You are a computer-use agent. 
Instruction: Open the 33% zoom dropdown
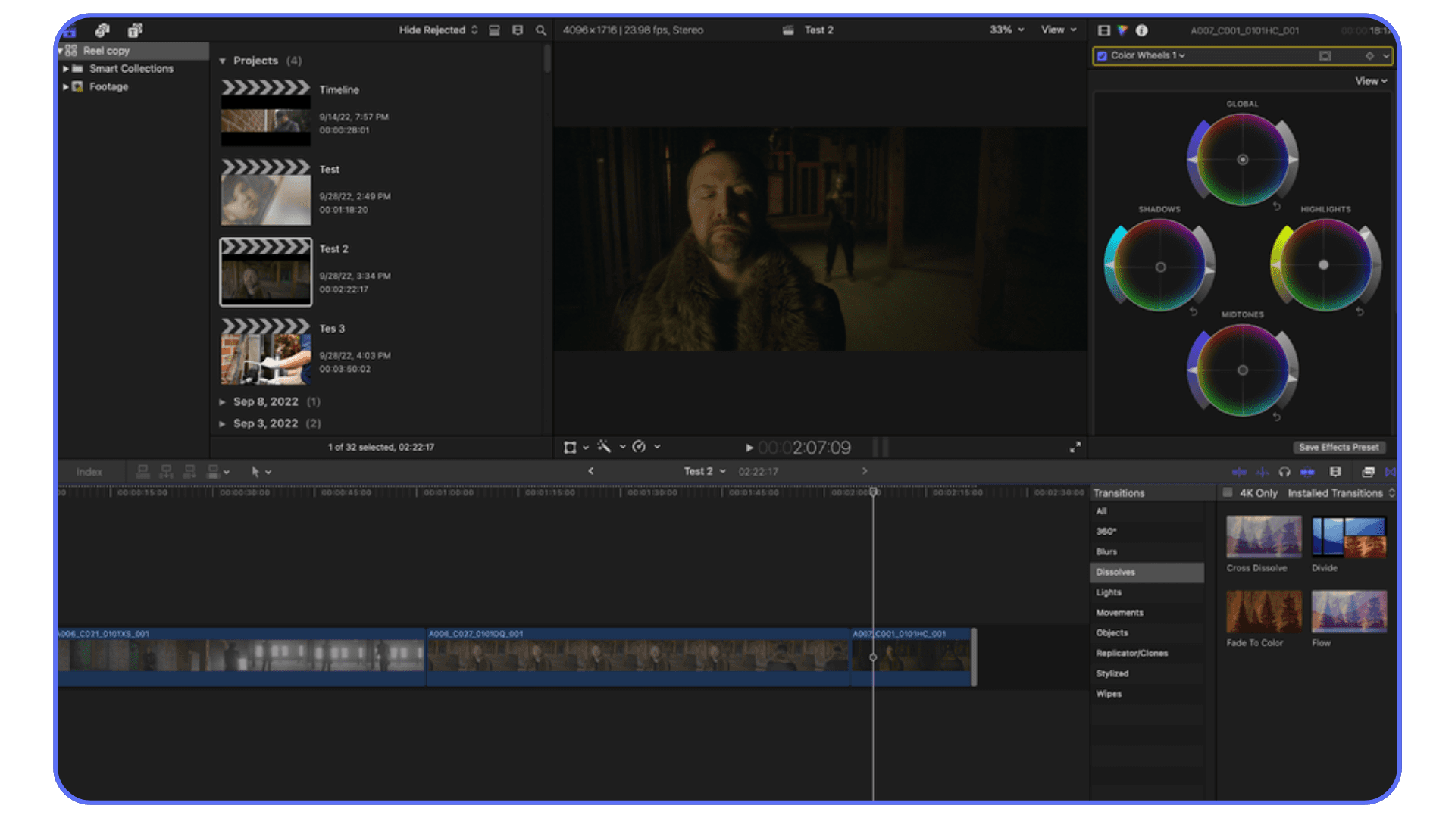[x=1007, y=30]
